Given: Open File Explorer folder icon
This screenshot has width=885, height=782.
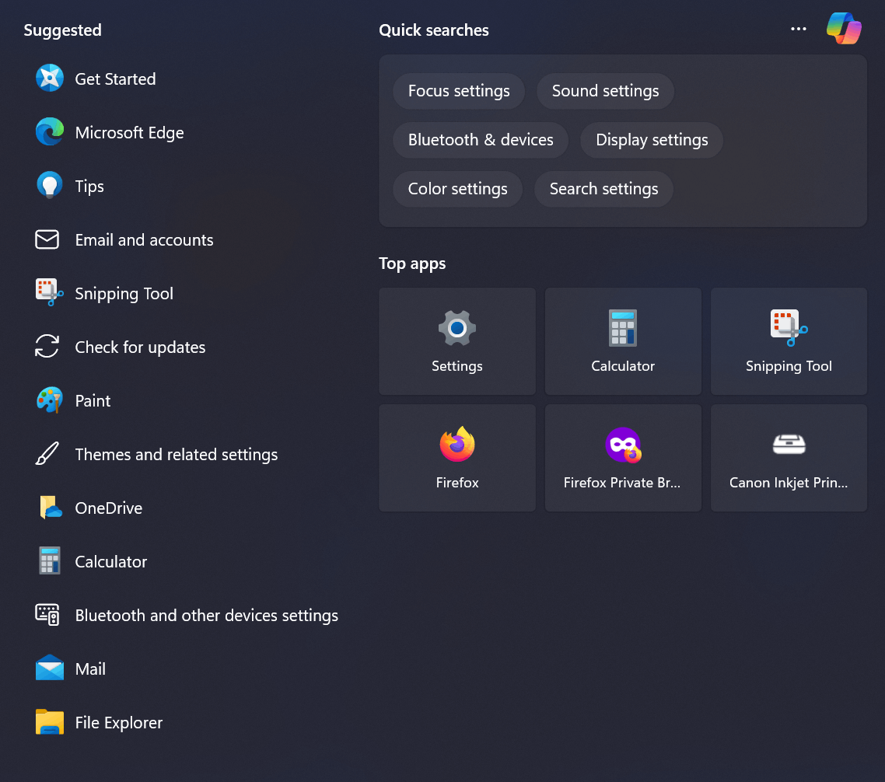Looking at the screenshot, I should click(x=50, y=721).
